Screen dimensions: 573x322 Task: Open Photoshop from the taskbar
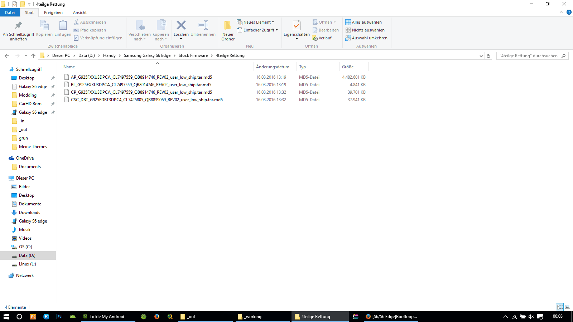tap(59, 317)
